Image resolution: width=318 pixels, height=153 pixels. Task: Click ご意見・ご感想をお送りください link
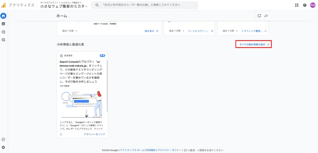tap(205, 150)
